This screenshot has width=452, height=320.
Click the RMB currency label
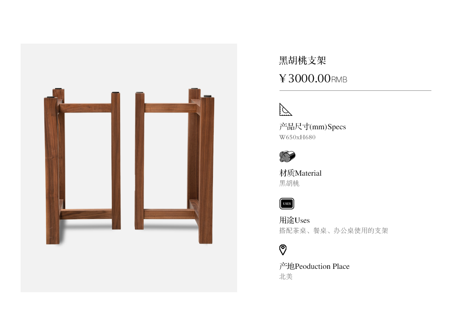coord(339,80)
